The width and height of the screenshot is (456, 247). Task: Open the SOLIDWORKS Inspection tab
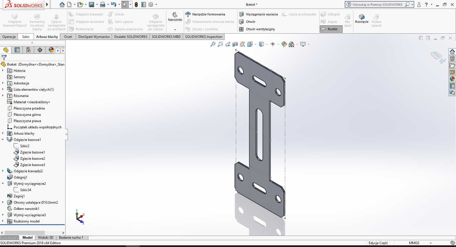coord(204,37)
